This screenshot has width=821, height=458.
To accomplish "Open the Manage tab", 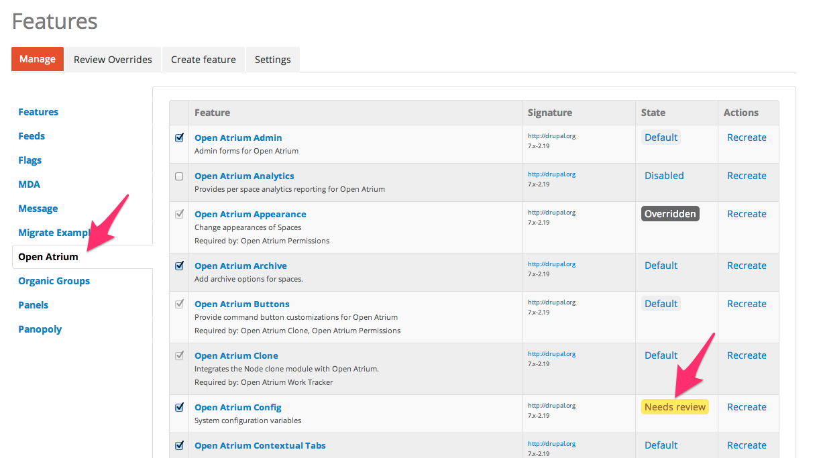I will point(38,59).
